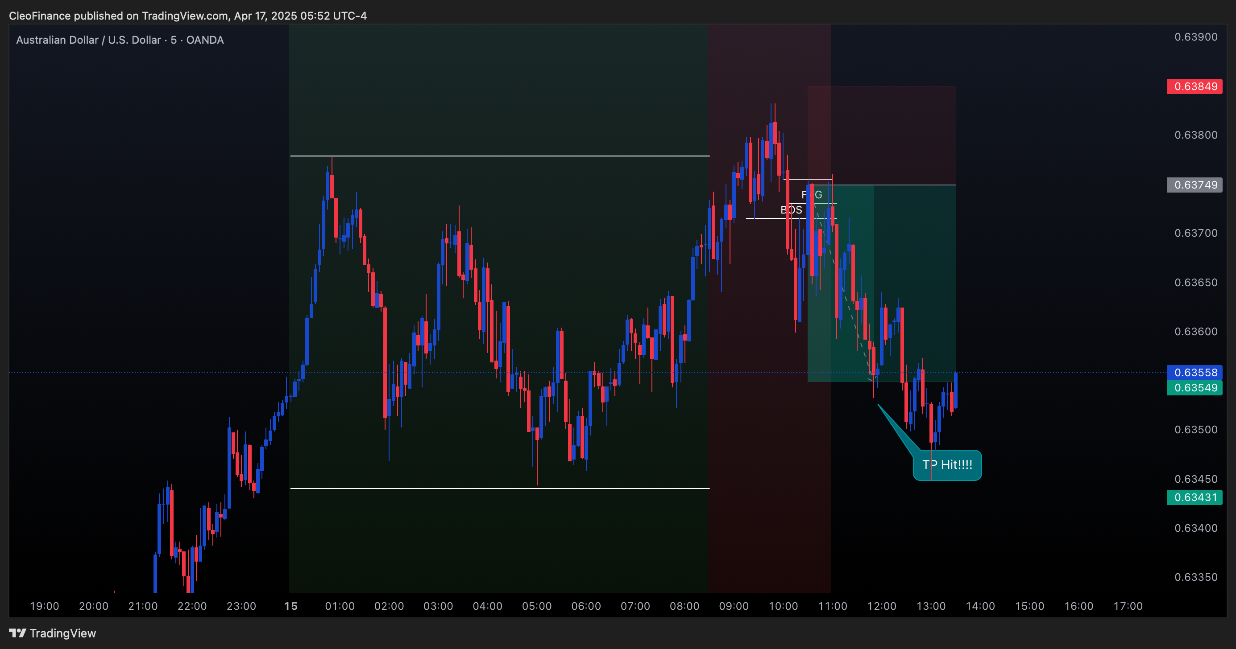The image size is (1236, 649).
Task: Click the 0.63600 price axis value
Action: [x=1196, y=331]
